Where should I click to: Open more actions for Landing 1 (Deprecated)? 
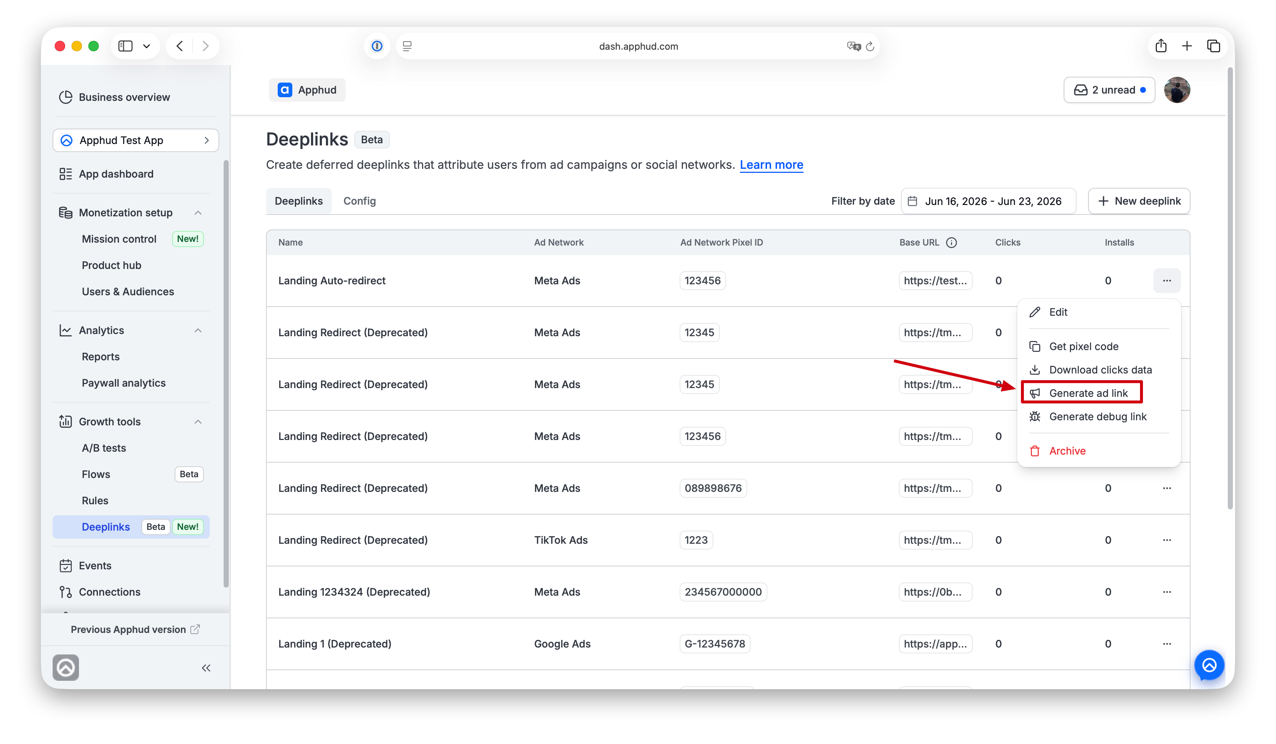tap(1167, 644)
